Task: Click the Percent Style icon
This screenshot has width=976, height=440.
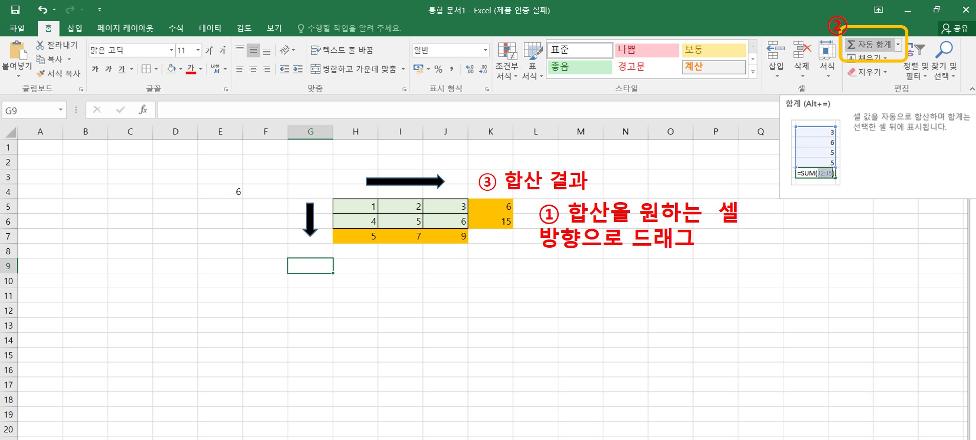Action: (x=438, y=69)
